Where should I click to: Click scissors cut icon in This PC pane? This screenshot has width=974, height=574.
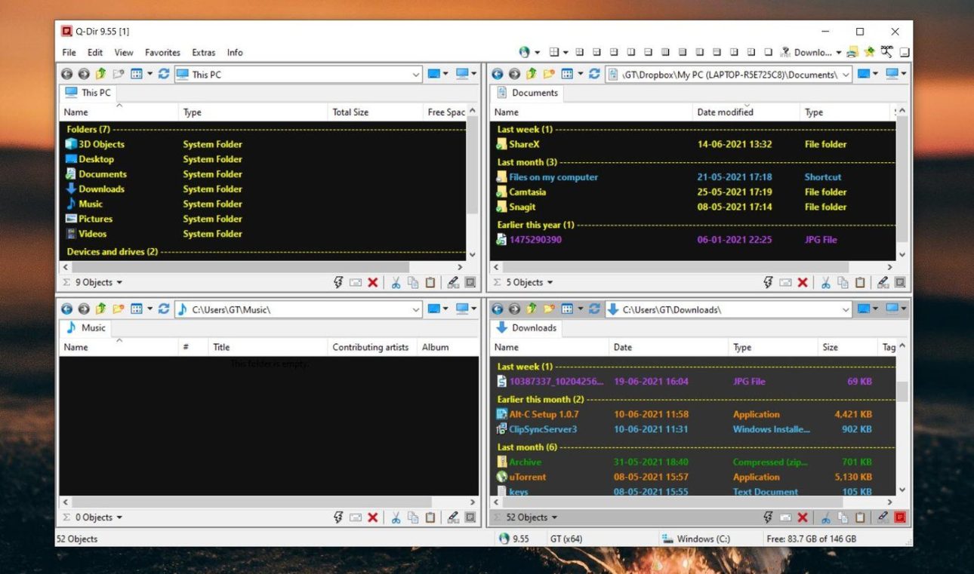point(395,282)
